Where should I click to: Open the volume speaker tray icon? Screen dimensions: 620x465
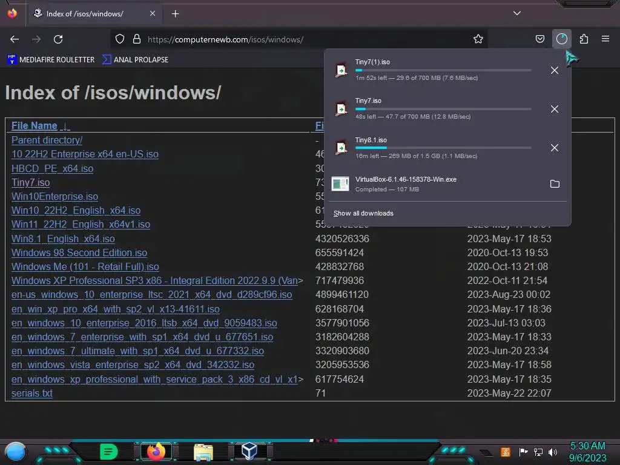(553, 452)
